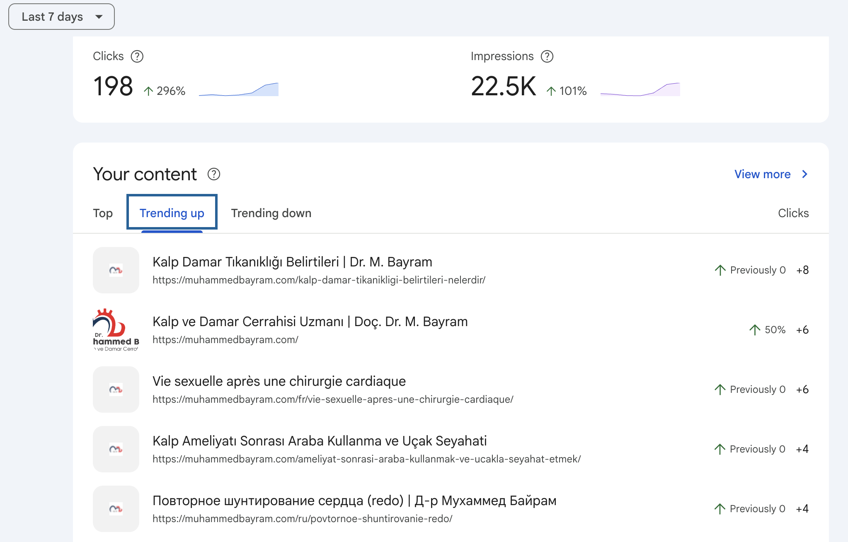Viewport: 848px width, 542px height.
Task: Click the 50% increase value for homepage row
Action: coord(775,330)
